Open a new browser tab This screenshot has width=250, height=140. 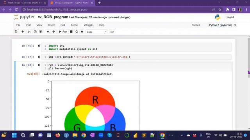coord(99,3)
